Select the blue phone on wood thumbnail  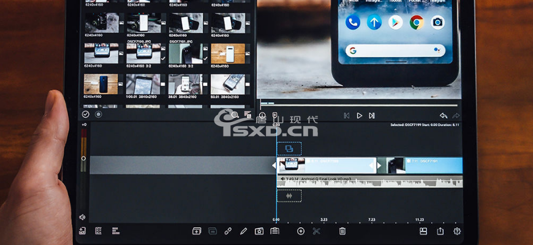point(101,84)
